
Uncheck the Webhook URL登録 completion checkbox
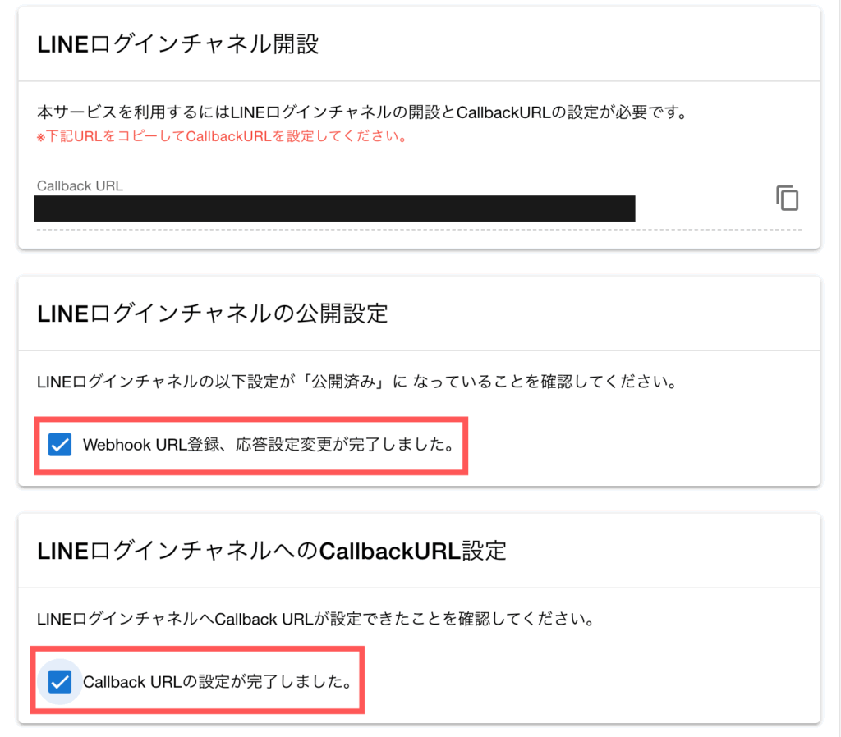pos(60,445)
